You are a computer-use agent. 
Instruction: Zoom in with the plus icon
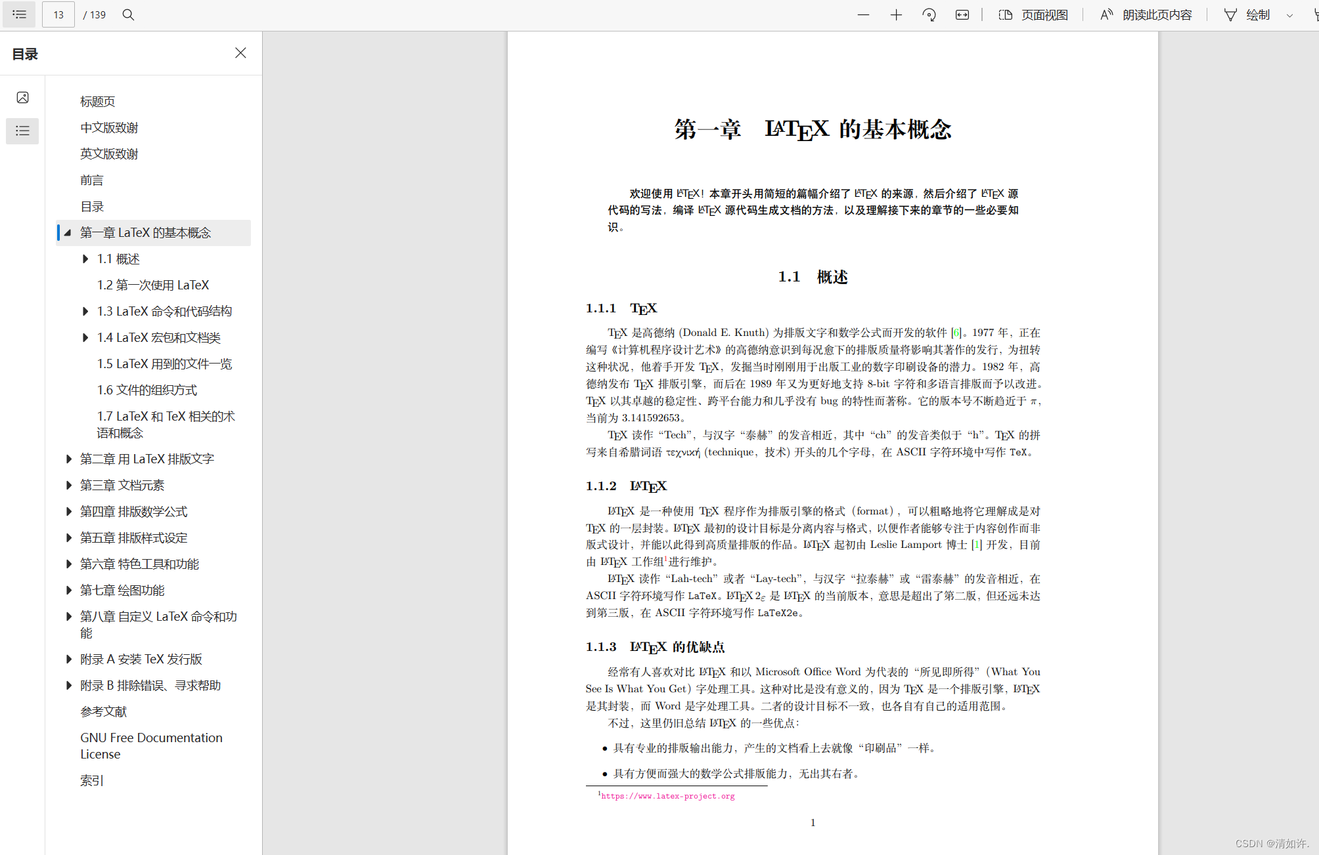coord(896,14)
